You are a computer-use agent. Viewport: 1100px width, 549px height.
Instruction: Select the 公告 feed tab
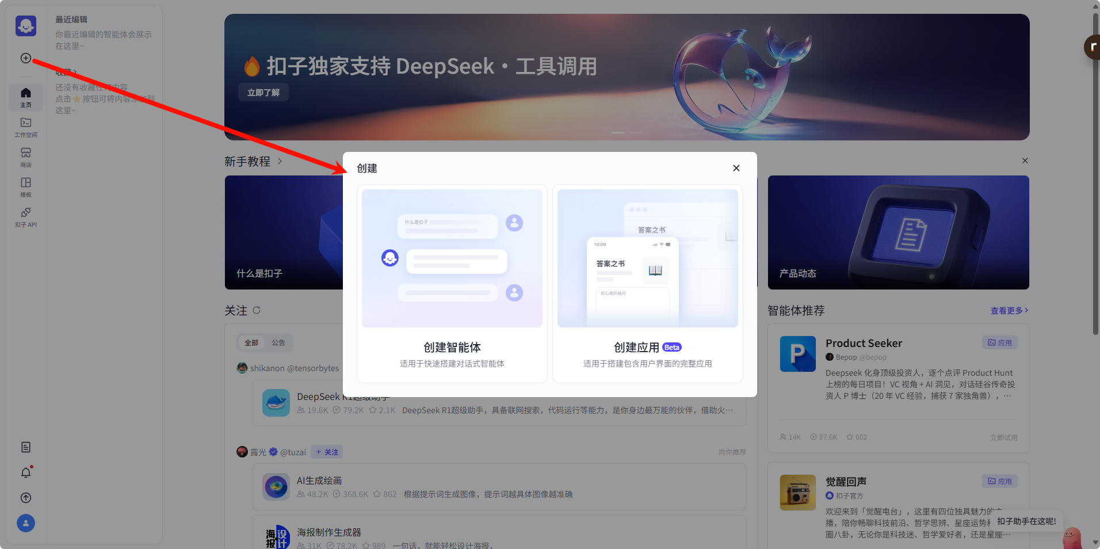(x=278, y=342)
